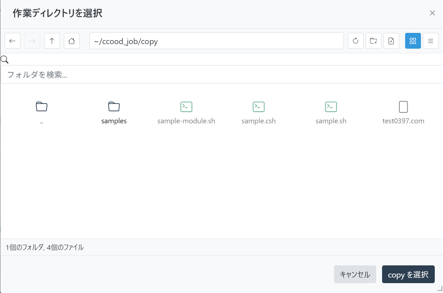Go up to the parent directory
443x293 pixels.
52,41
